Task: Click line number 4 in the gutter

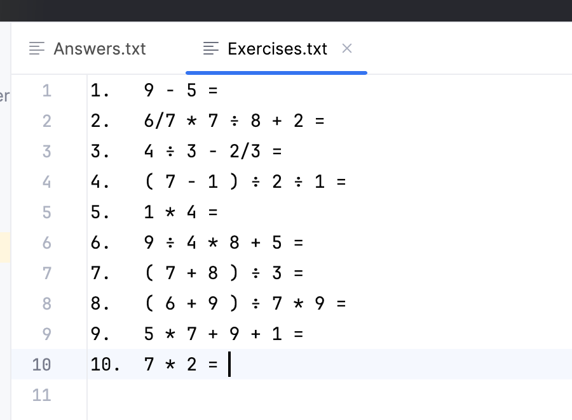Action: pos(46,182)
